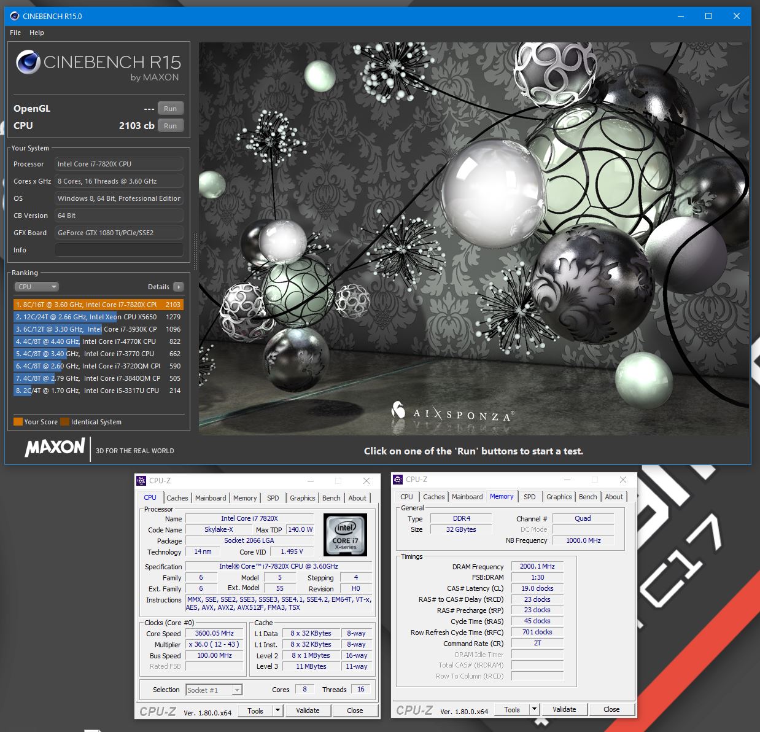The height and width of the screenshot is (732, 760).
Task: Open the Help menu in Cinebench
Action: click(x=37, y=33)
